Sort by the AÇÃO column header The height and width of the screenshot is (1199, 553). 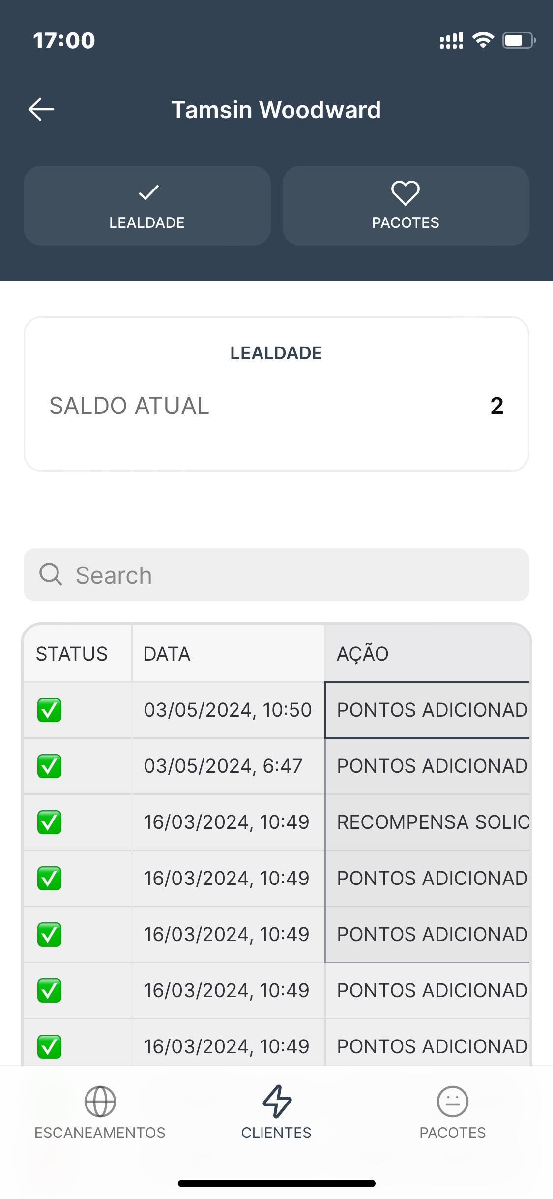coord(363,654)
